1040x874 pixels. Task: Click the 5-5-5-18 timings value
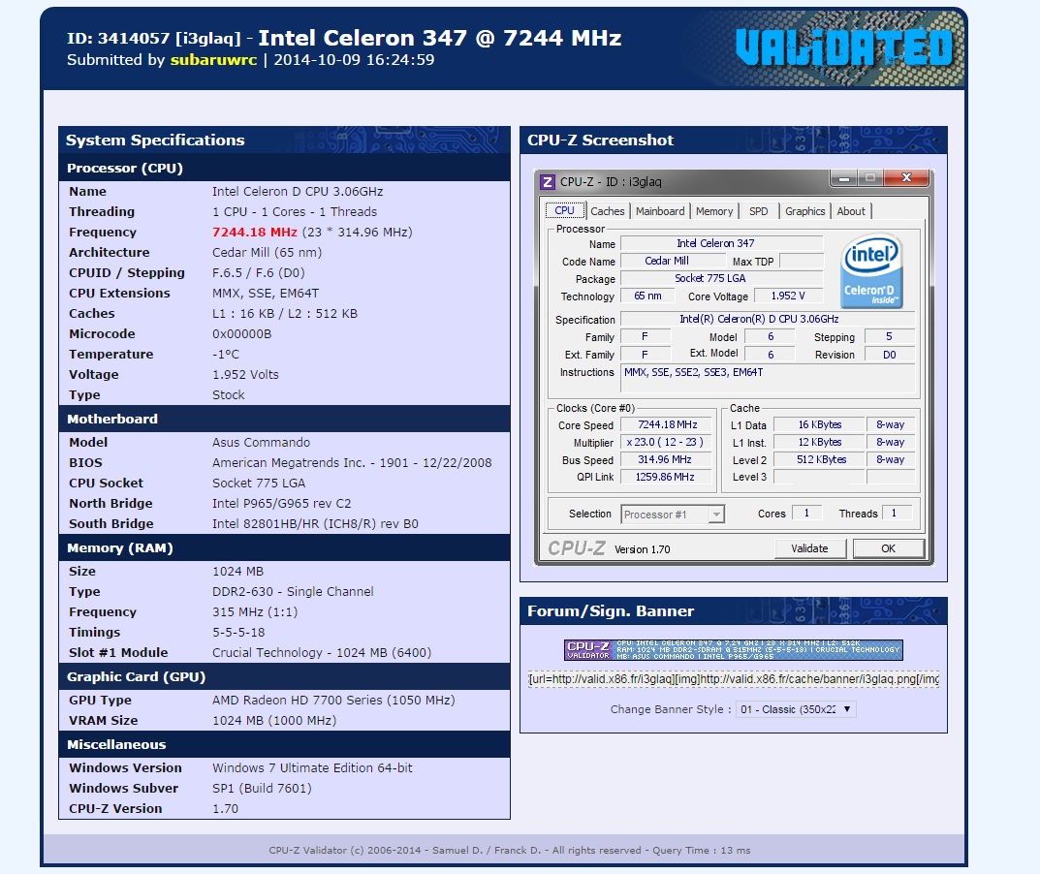tap(238, 633)
